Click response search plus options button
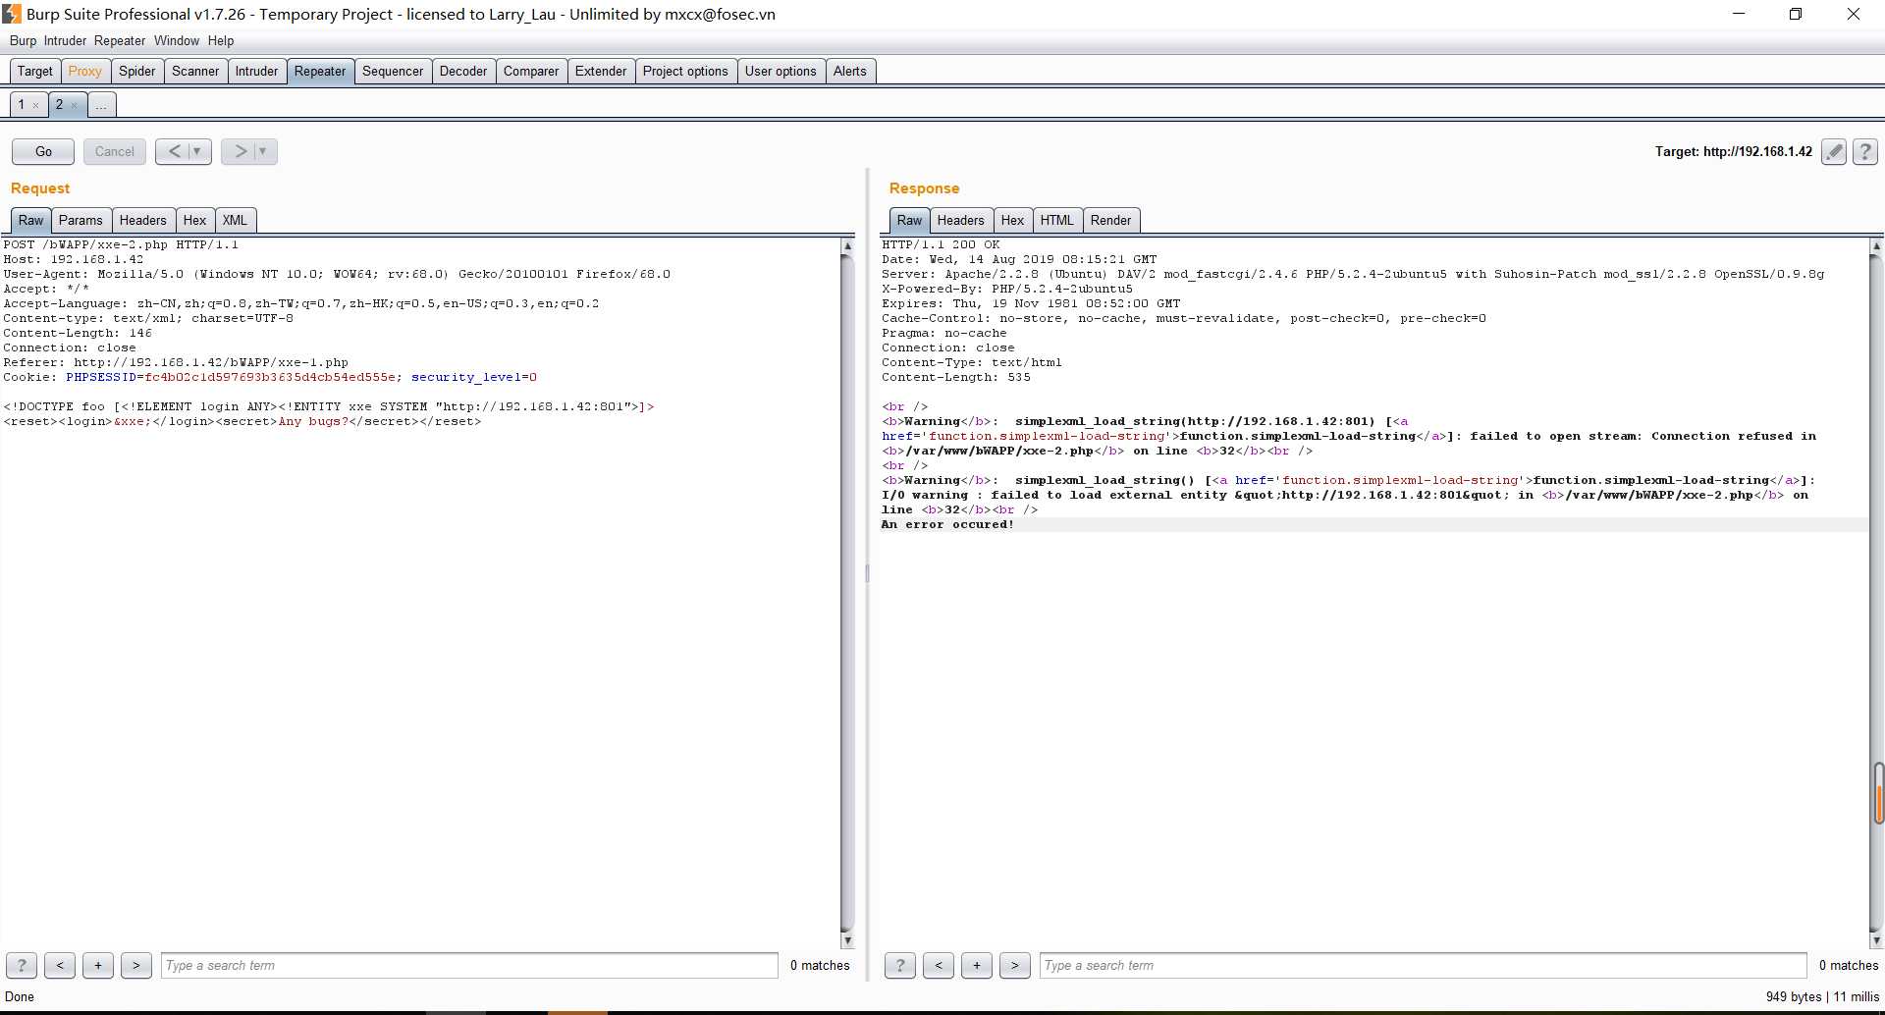1885x1015 pixels. [977, 965]
